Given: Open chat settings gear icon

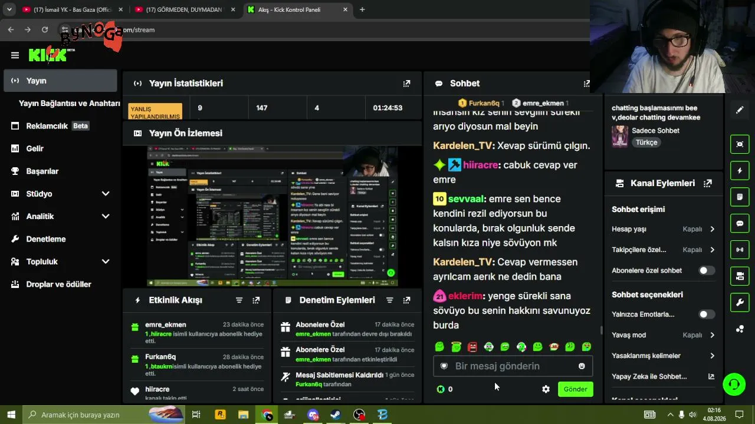Looking at the screenshot, I should tap(546, 389).
